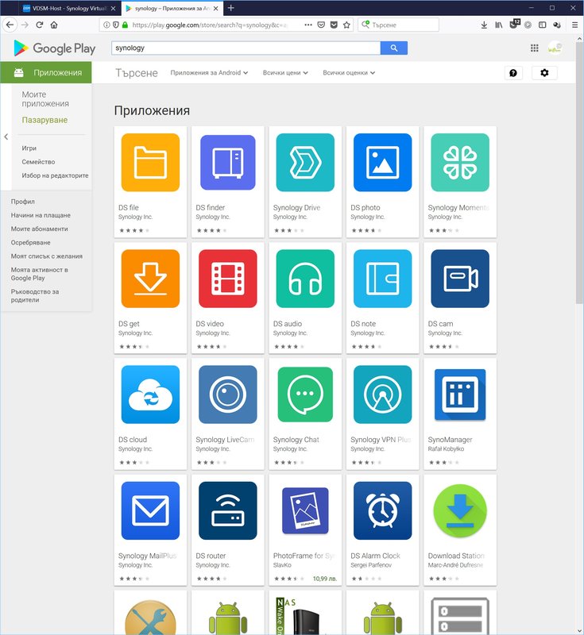Collapse the left sidebar arrow
This screenshot has width=584, height=635.
tap(6, 137)
